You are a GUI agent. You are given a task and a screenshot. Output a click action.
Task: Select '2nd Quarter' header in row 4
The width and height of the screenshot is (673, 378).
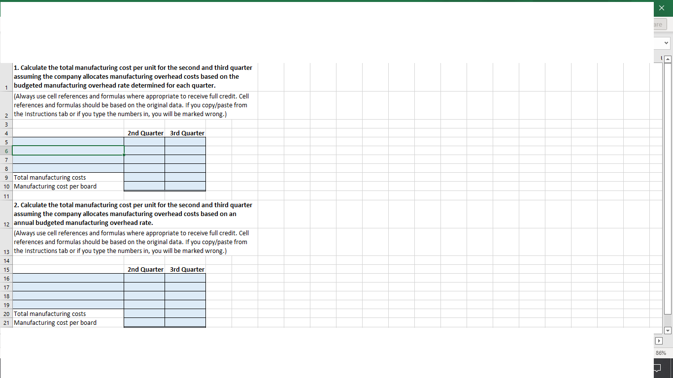pos(145,133)
